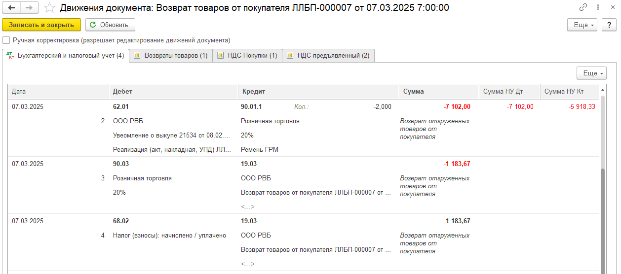Click the Обновить refresh button
This screenshot has height=274, width=621.
[x=110, y=25]
